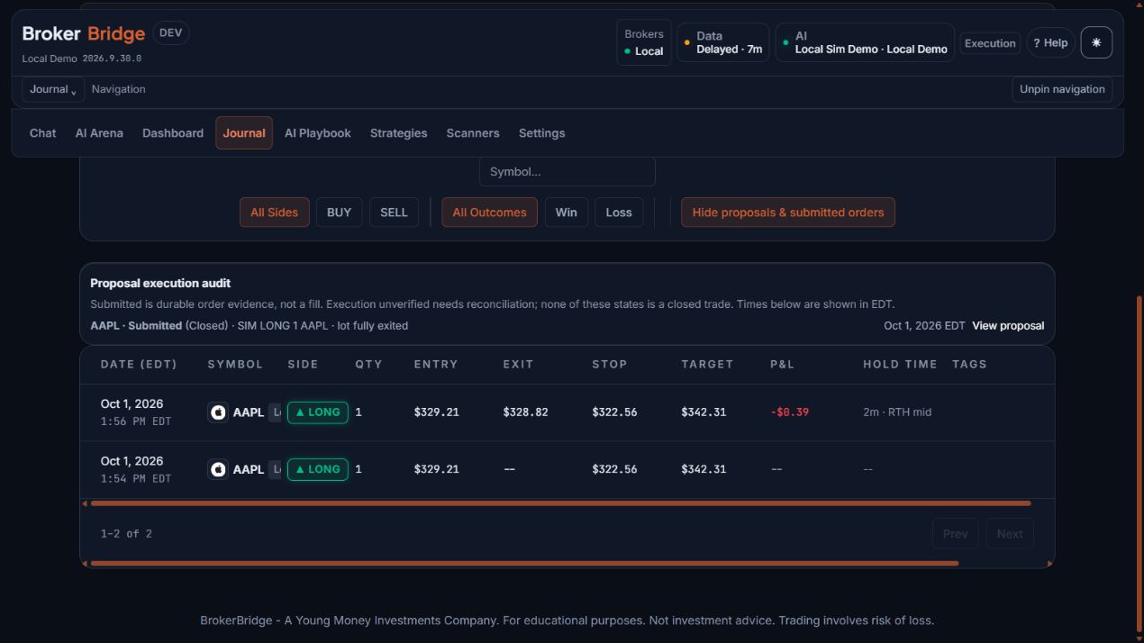Click the left arrow of the table's horizontal scrollbar
This screenshot has height=643, width=1144.
tap(85, 503)
